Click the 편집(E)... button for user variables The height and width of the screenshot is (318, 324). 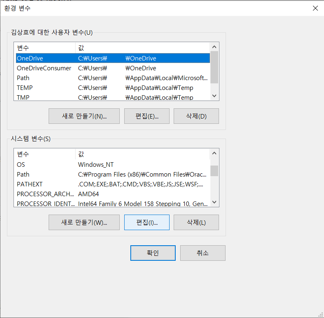click(x=147, y=116)
